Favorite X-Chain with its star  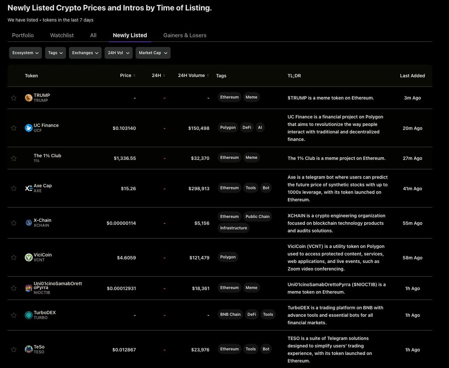(14, 223)
